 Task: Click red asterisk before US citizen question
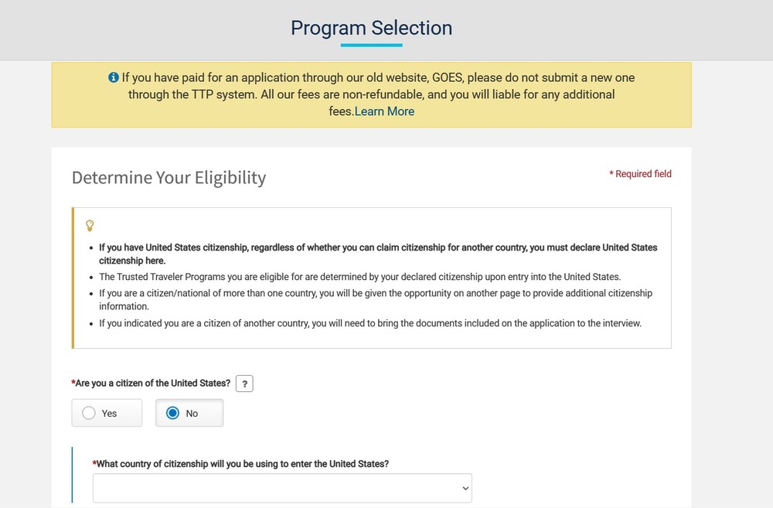click(x=73, y=383)
